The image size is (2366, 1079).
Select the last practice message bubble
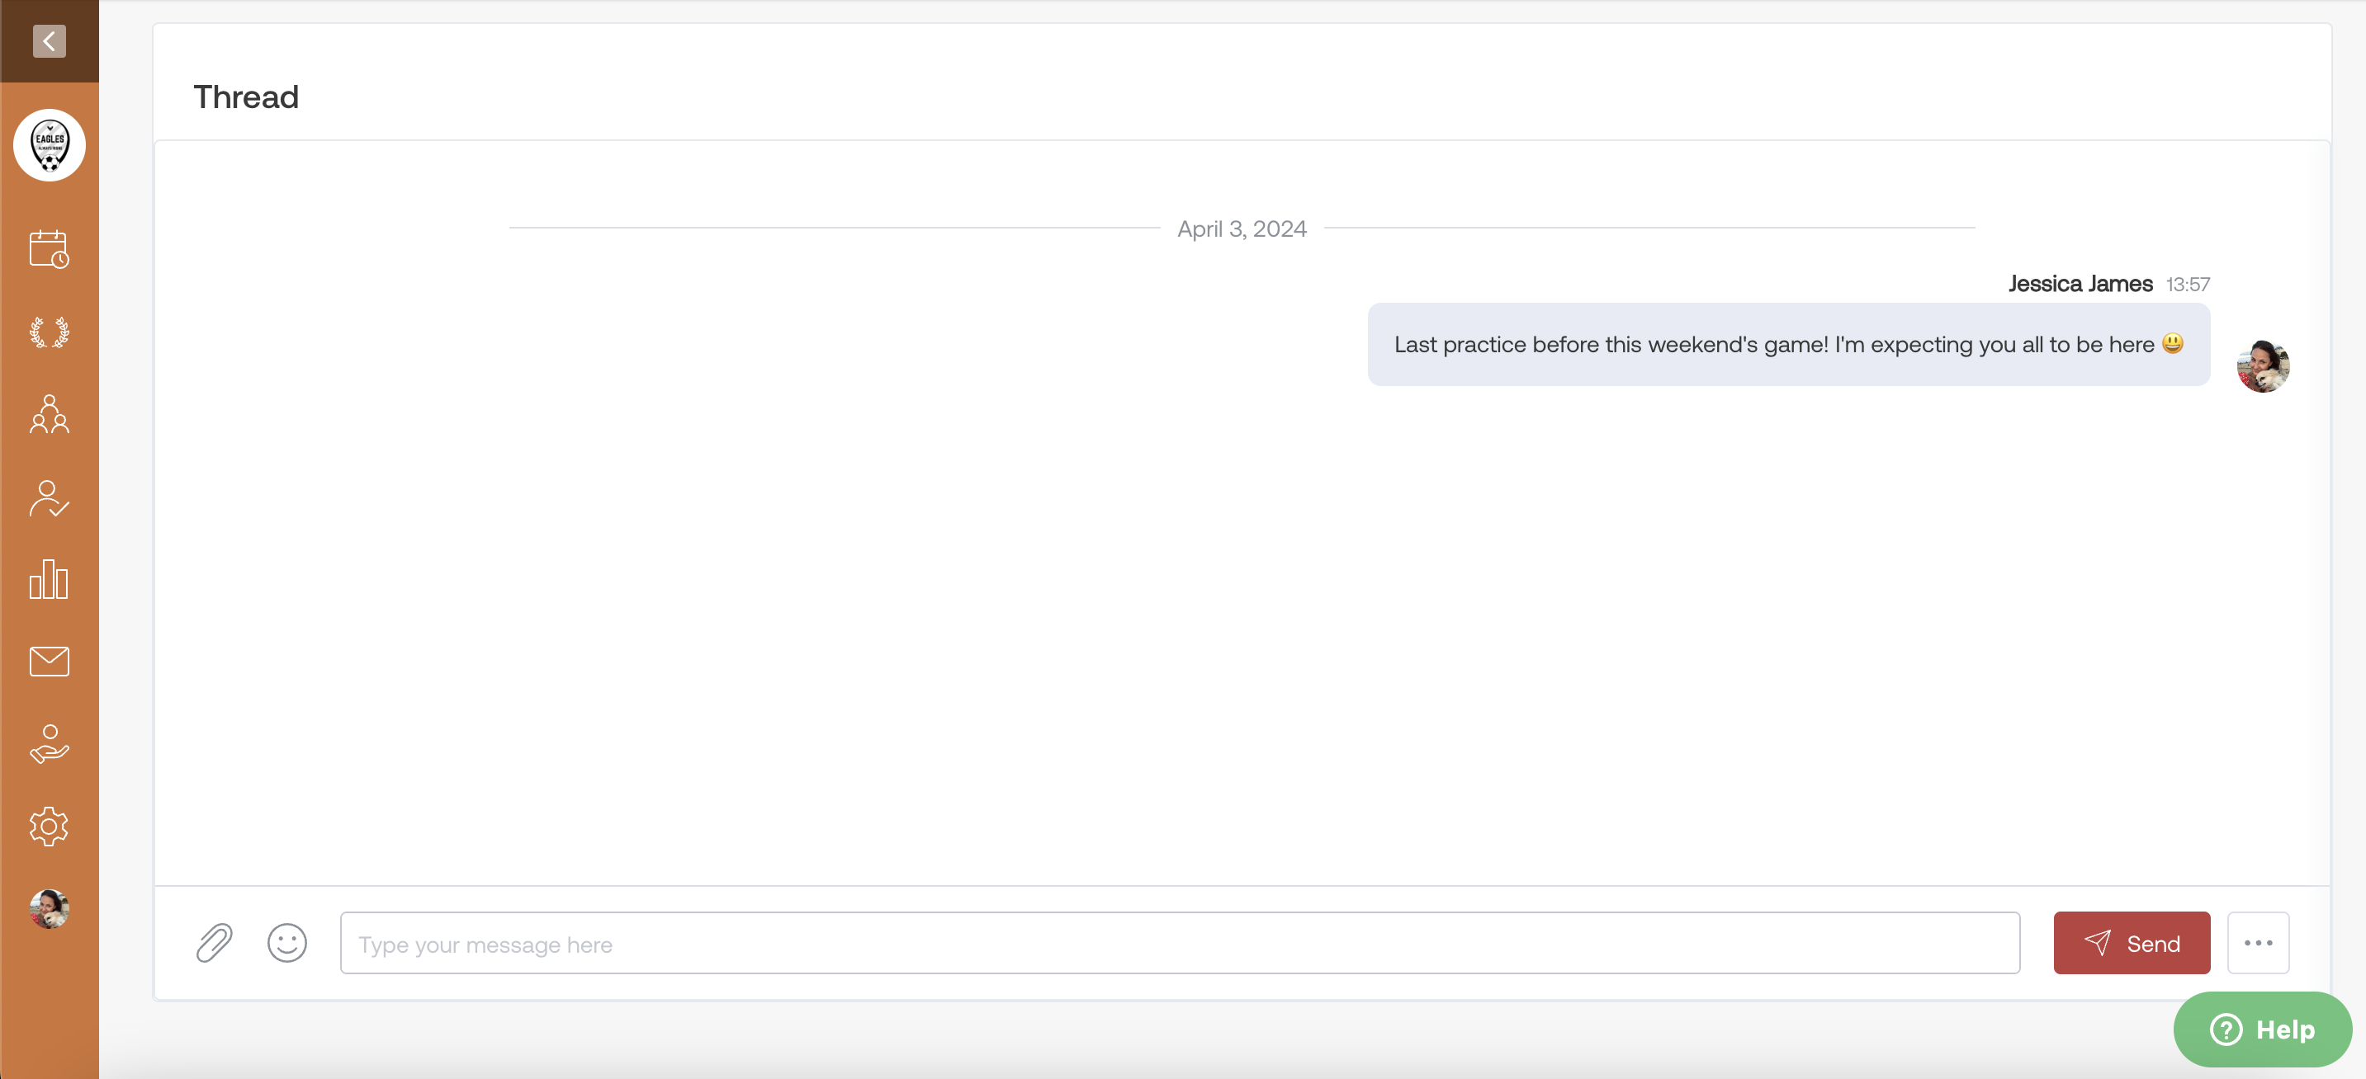tap(1787, 344)
